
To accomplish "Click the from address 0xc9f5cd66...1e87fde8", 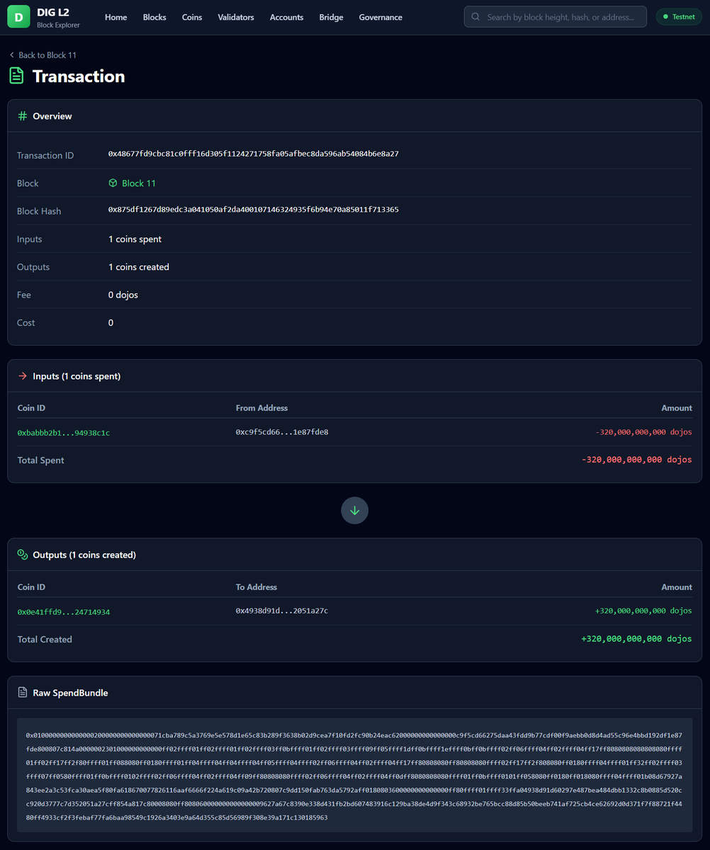I will pos(282,432).
